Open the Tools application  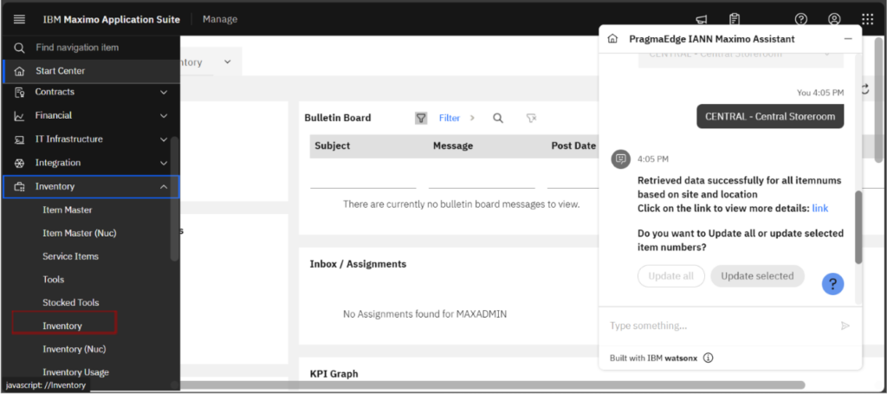pos(53,279)
